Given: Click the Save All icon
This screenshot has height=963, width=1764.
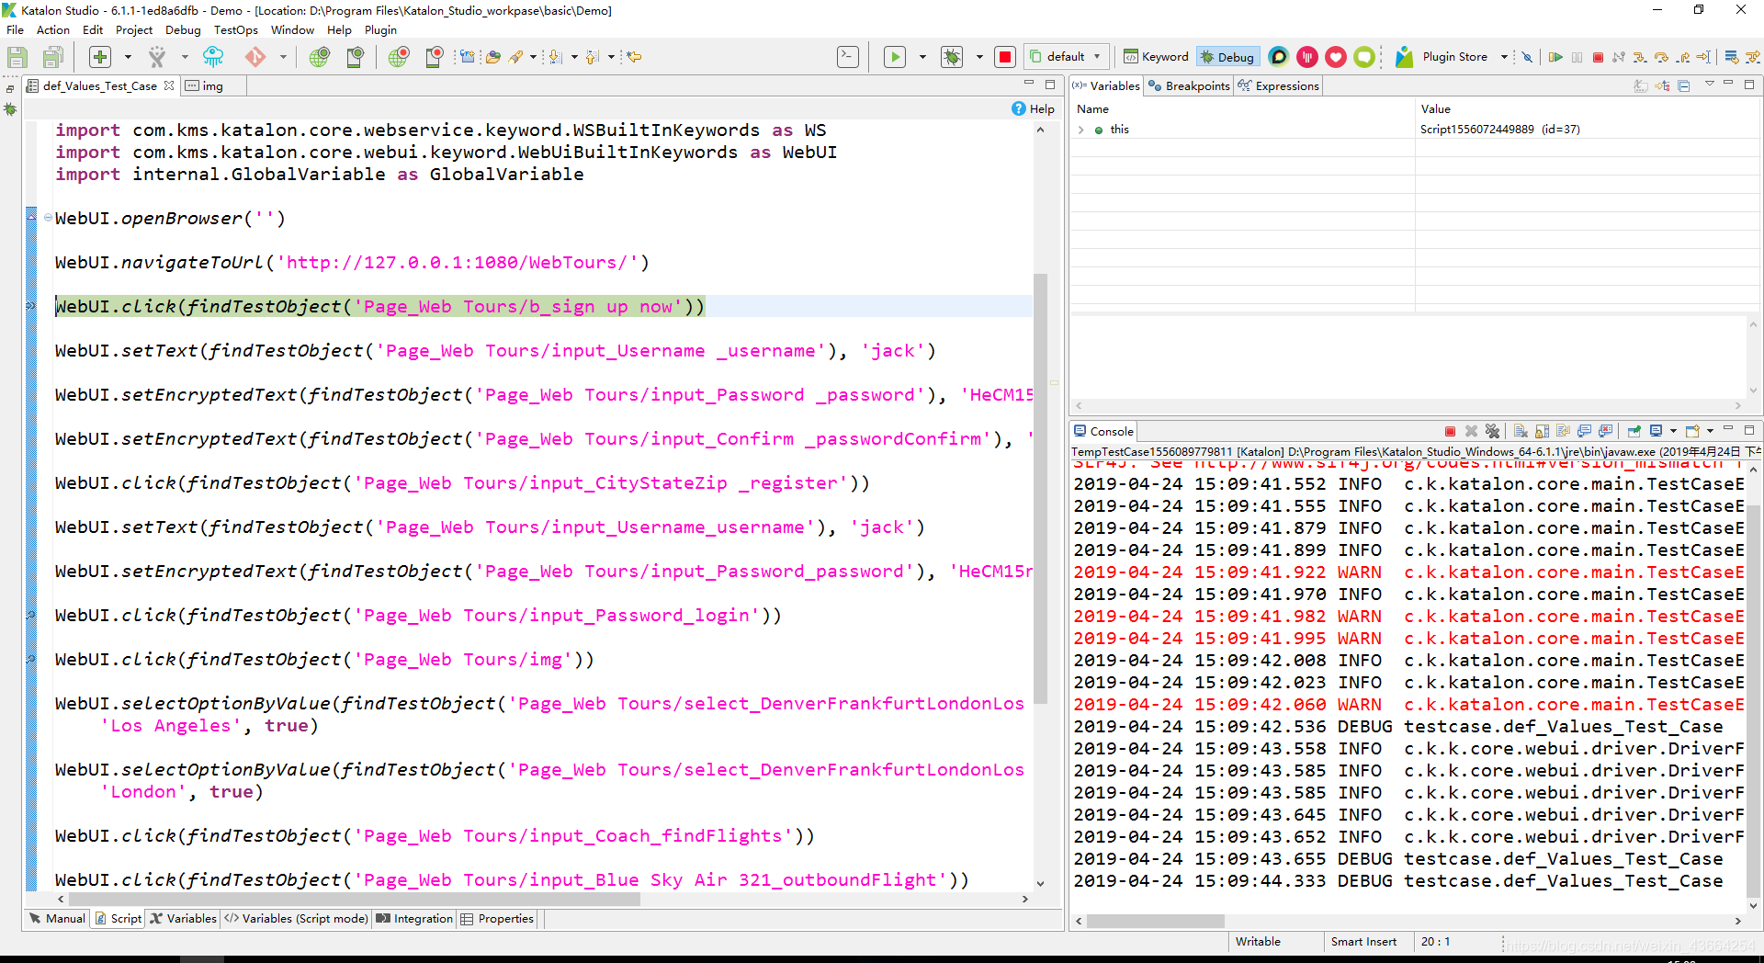Looking at the screenshot, I should point(52,57).
